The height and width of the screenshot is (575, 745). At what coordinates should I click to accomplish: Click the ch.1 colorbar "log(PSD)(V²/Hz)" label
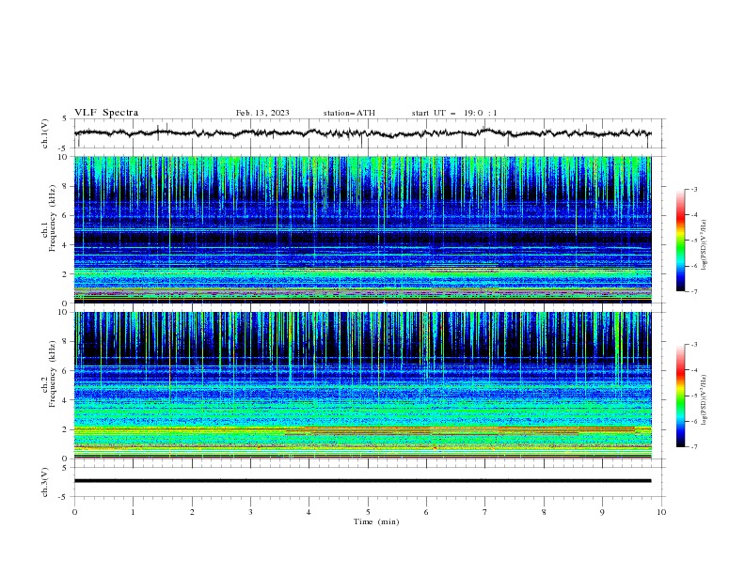point(704,245)
